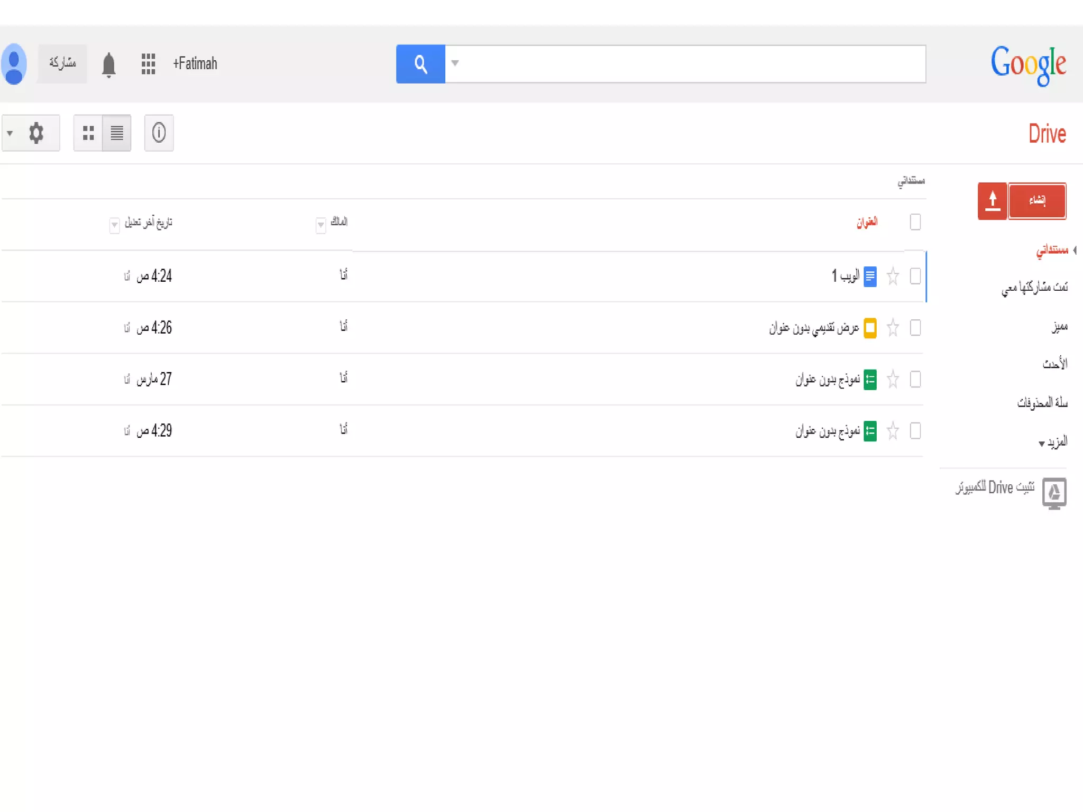The width and height of the screenshot is (1083, 812).
Task: Open the Google apps grid
Action: [x=148, y=64]
